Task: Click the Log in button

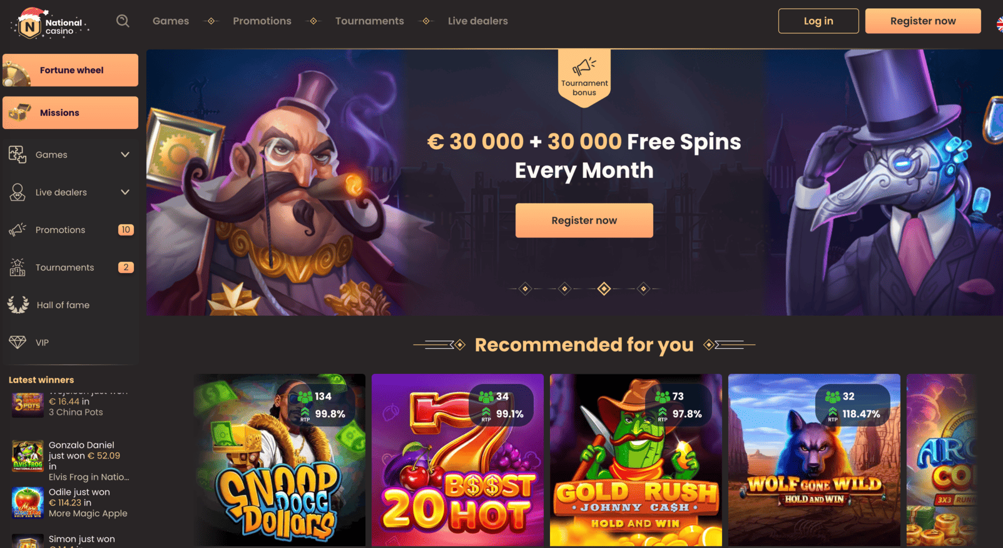Action: [818, 21]
